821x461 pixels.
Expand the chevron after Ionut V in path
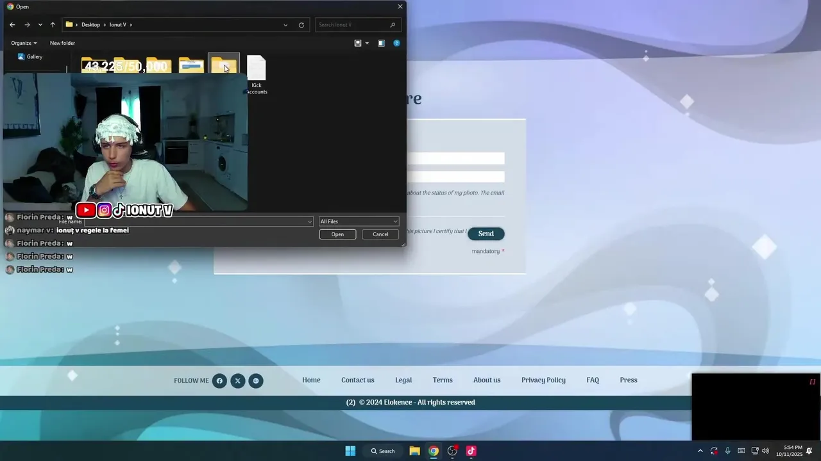(131, 25)
